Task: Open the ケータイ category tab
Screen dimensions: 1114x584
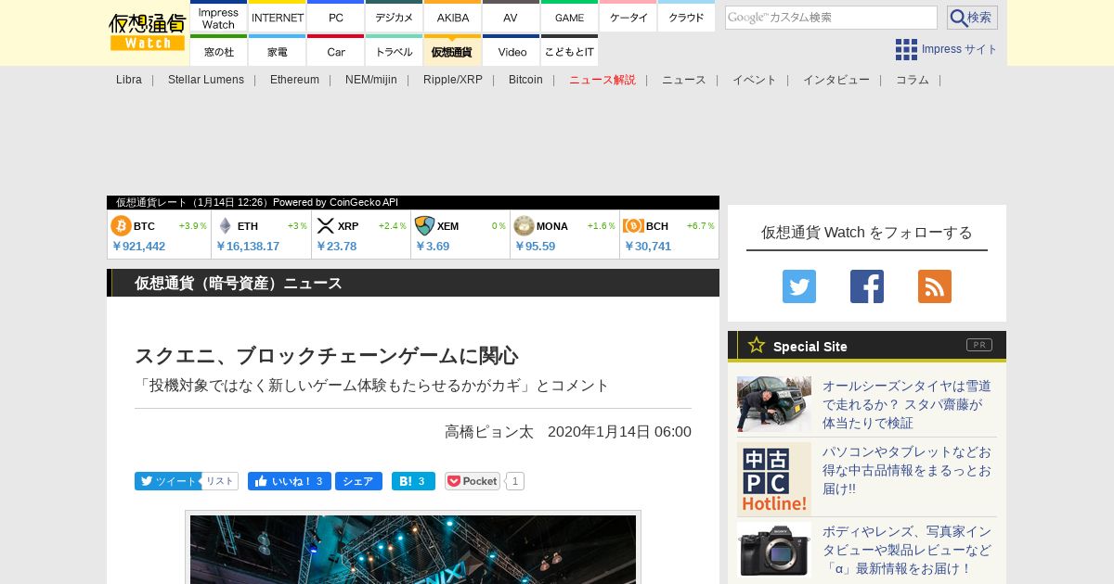Action: point(628,18)
